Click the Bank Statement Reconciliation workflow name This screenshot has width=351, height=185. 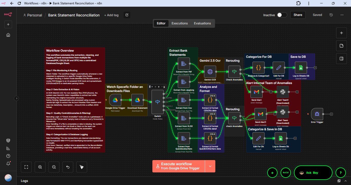(74, 15)
